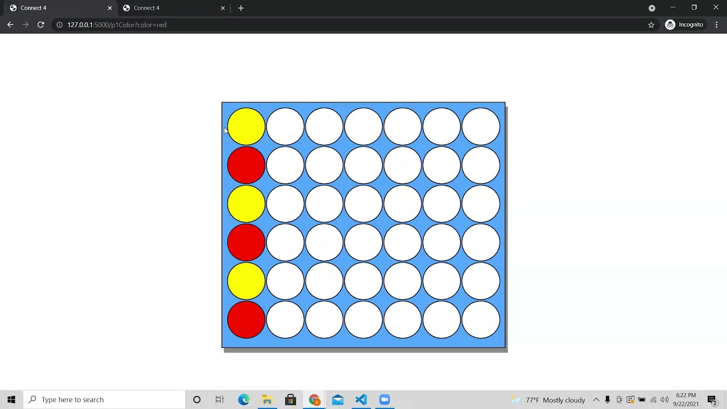Click the top empty slot in last column
The height and width of the screenshot is (409, 727).
click(481, 126)
